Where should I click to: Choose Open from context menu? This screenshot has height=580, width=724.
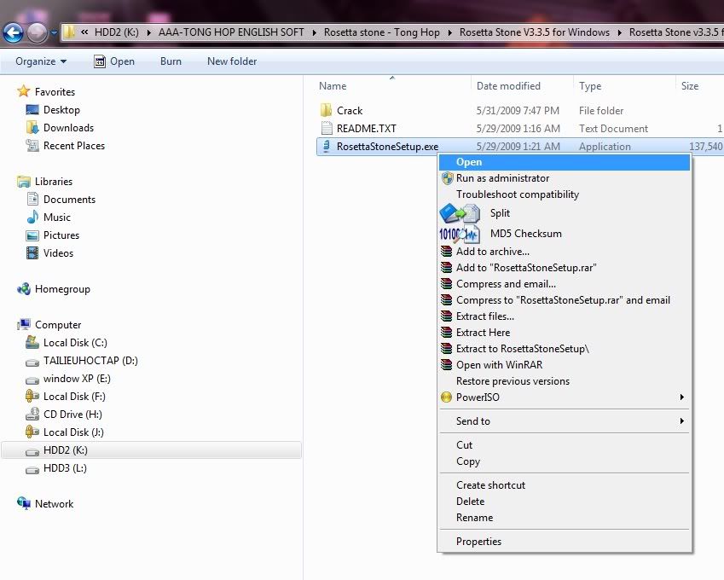pos(565,162)
